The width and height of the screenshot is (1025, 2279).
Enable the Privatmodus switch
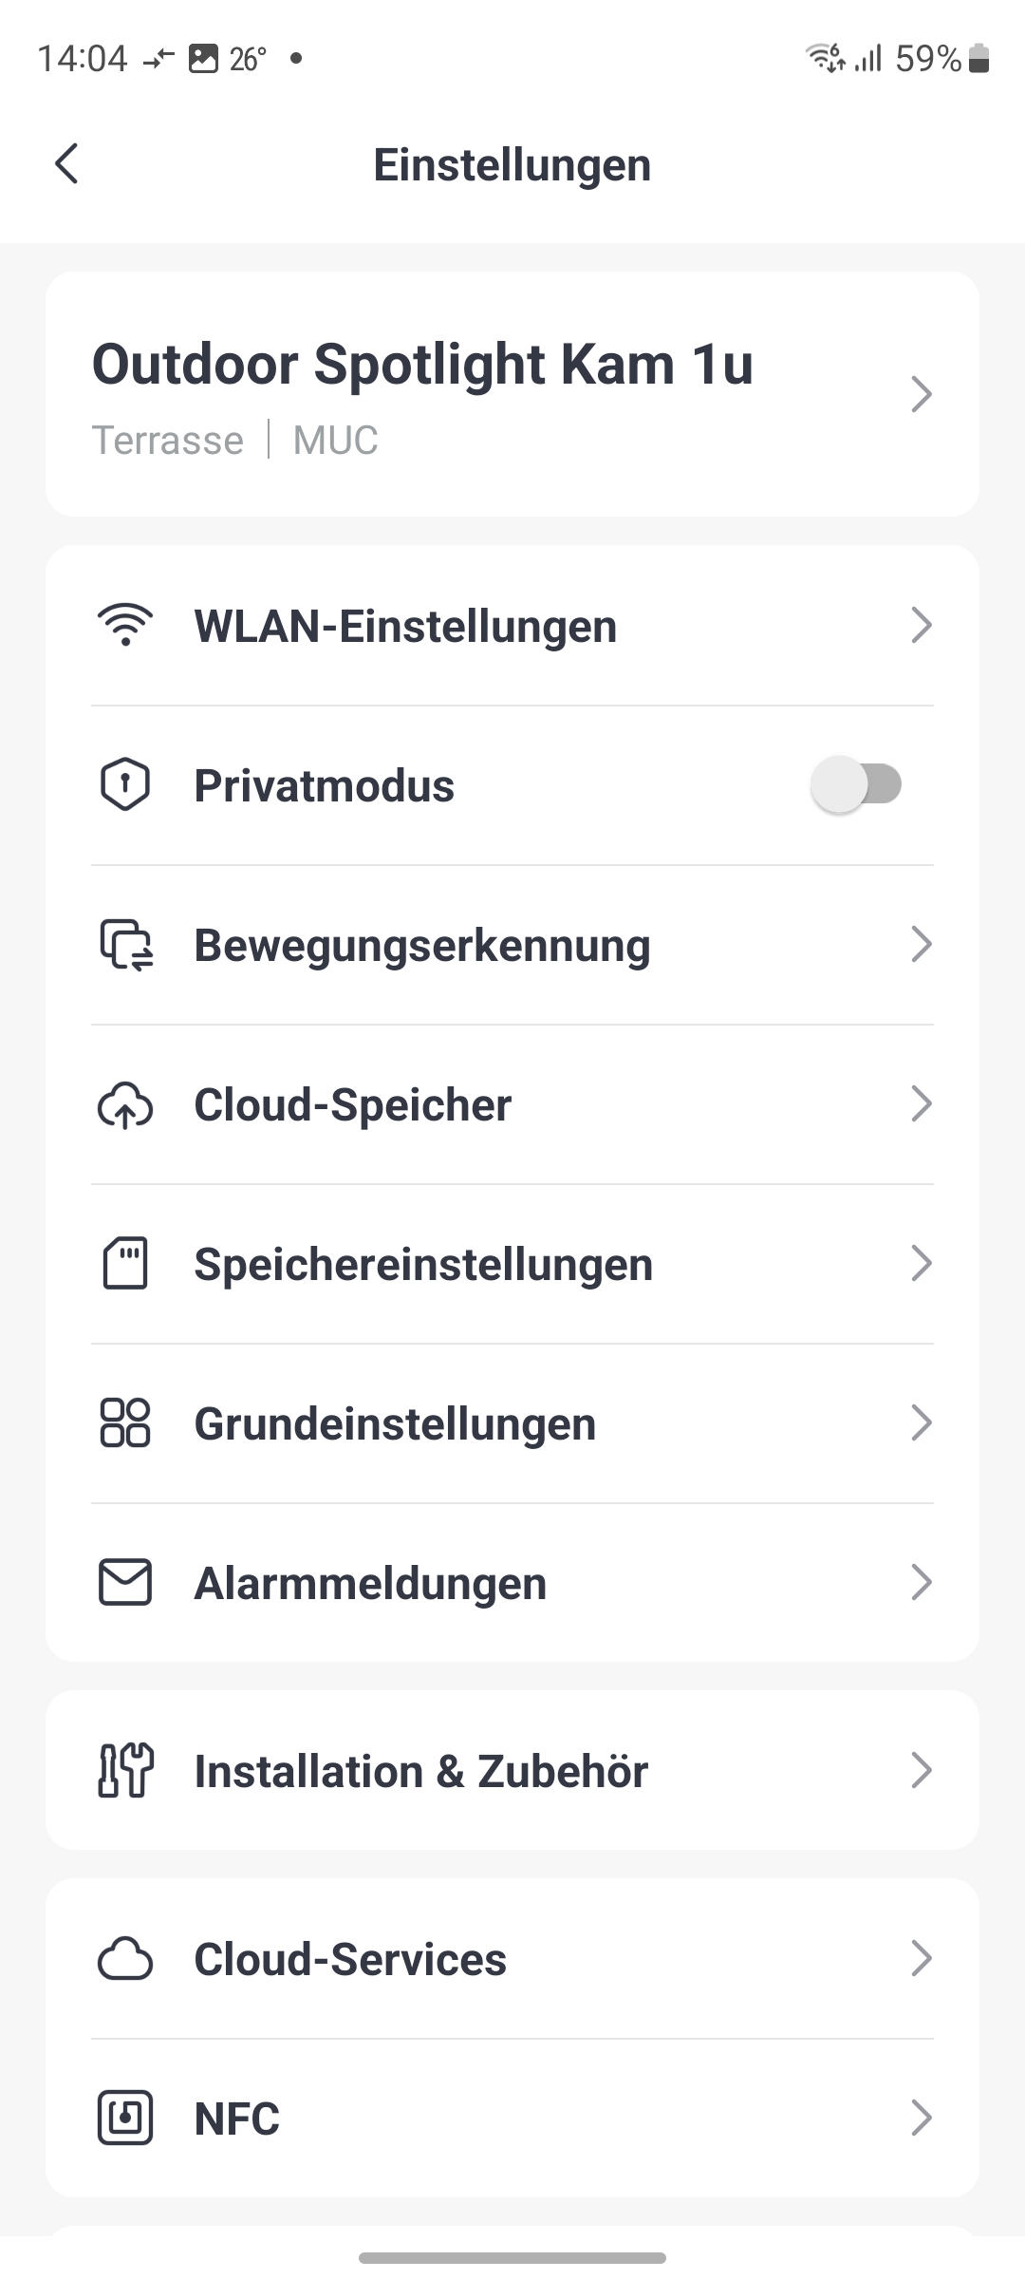click(856, 785)
